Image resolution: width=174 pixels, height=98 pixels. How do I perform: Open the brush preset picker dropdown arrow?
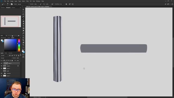[10, 4]
